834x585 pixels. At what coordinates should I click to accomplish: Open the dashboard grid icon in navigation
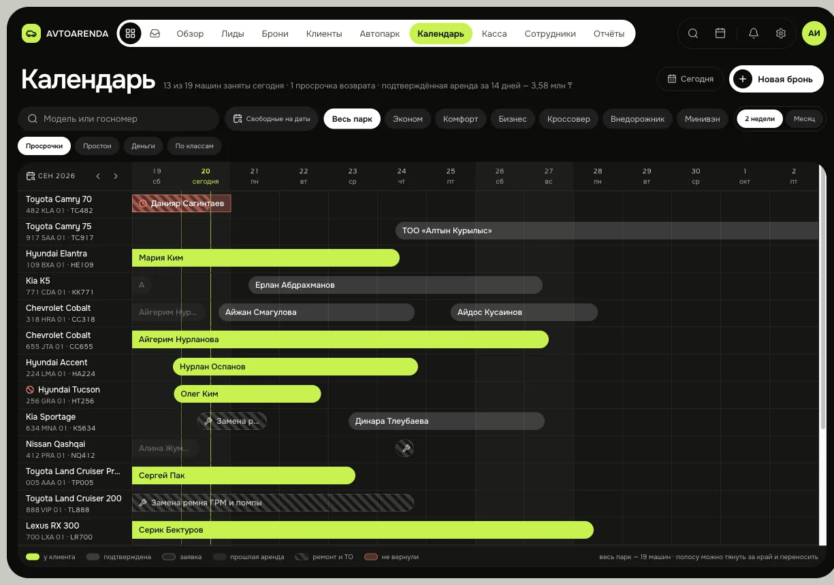pos(130,33)
